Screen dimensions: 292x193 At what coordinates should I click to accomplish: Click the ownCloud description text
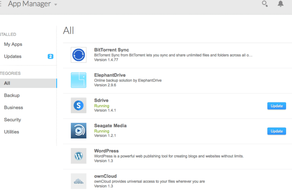click(149, 181)
